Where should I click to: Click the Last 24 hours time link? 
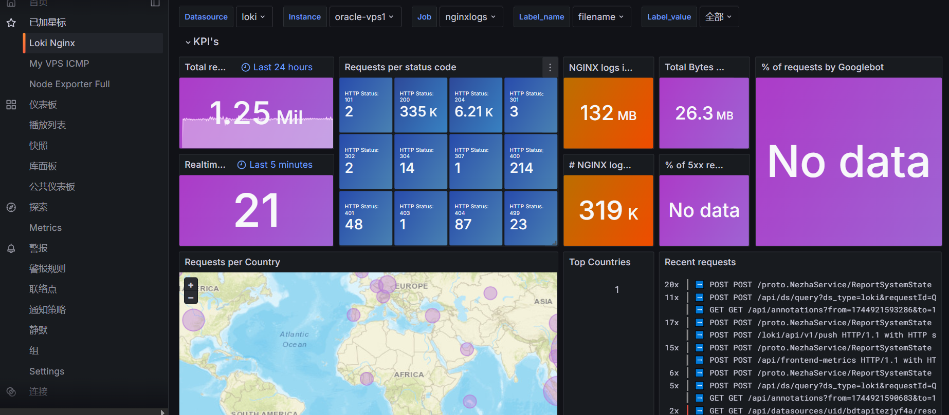coord(277,67)
